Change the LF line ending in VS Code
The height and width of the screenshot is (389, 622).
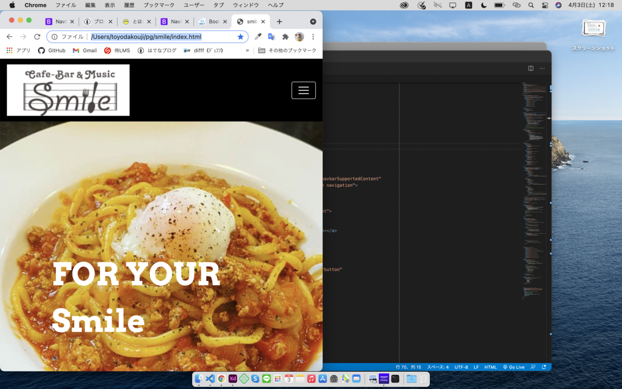coord(476,367)
